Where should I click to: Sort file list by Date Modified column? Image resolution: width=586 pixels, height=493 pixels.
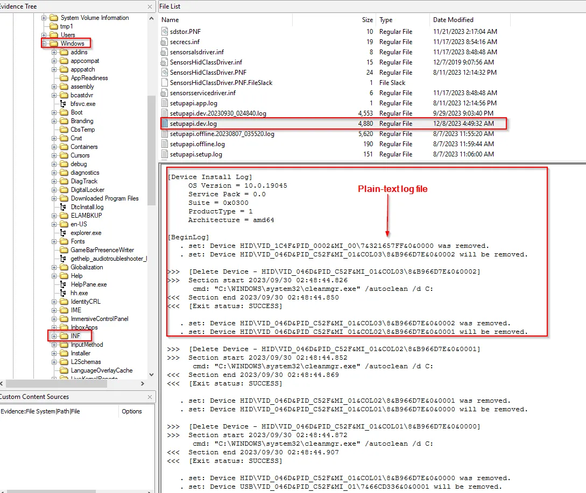[453, 20]
